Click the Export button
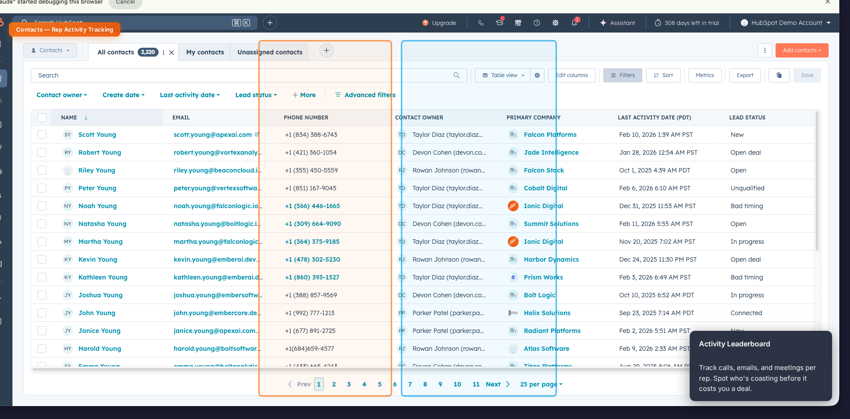 (x=745, y=75)
